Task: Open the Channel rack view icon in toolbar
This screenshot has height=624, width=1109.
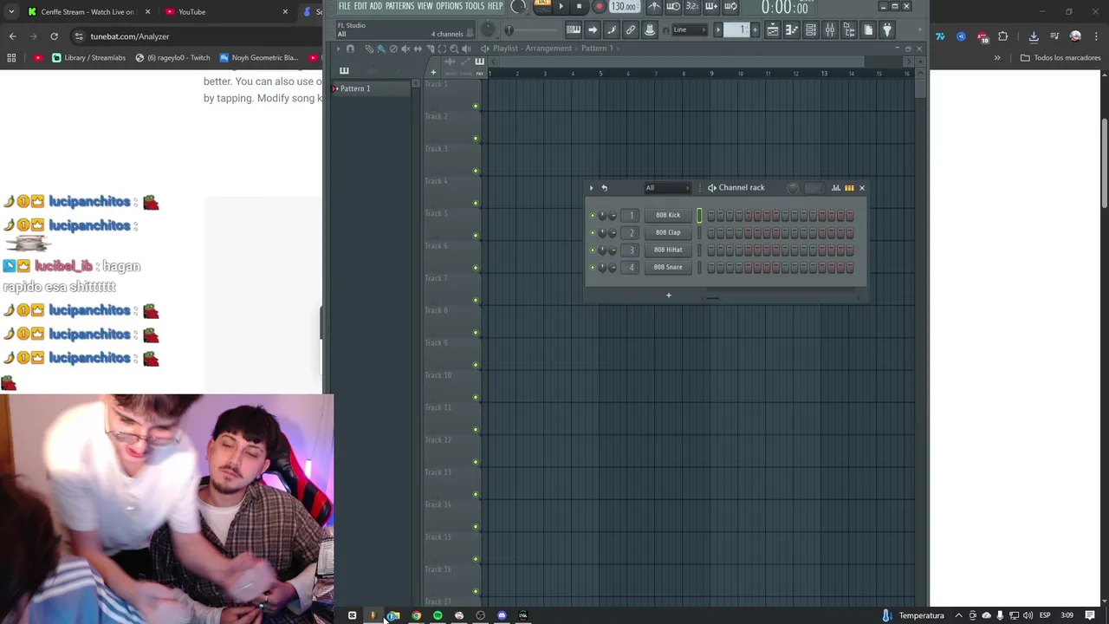Action: pos(811,30)
